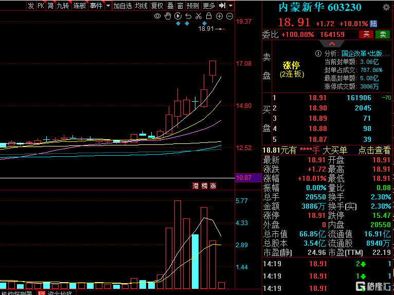Select buy level 5 price 18.87

(317, 139)
